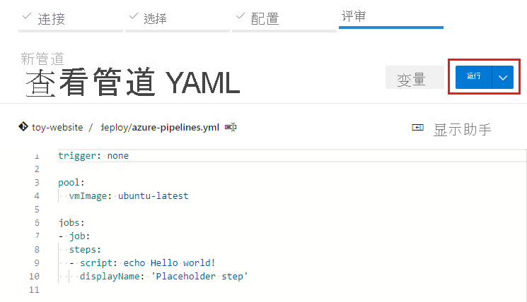Screen dimensions: 527x302
Task: Switch to the 连接 step tab
Action: coord(51,18)
